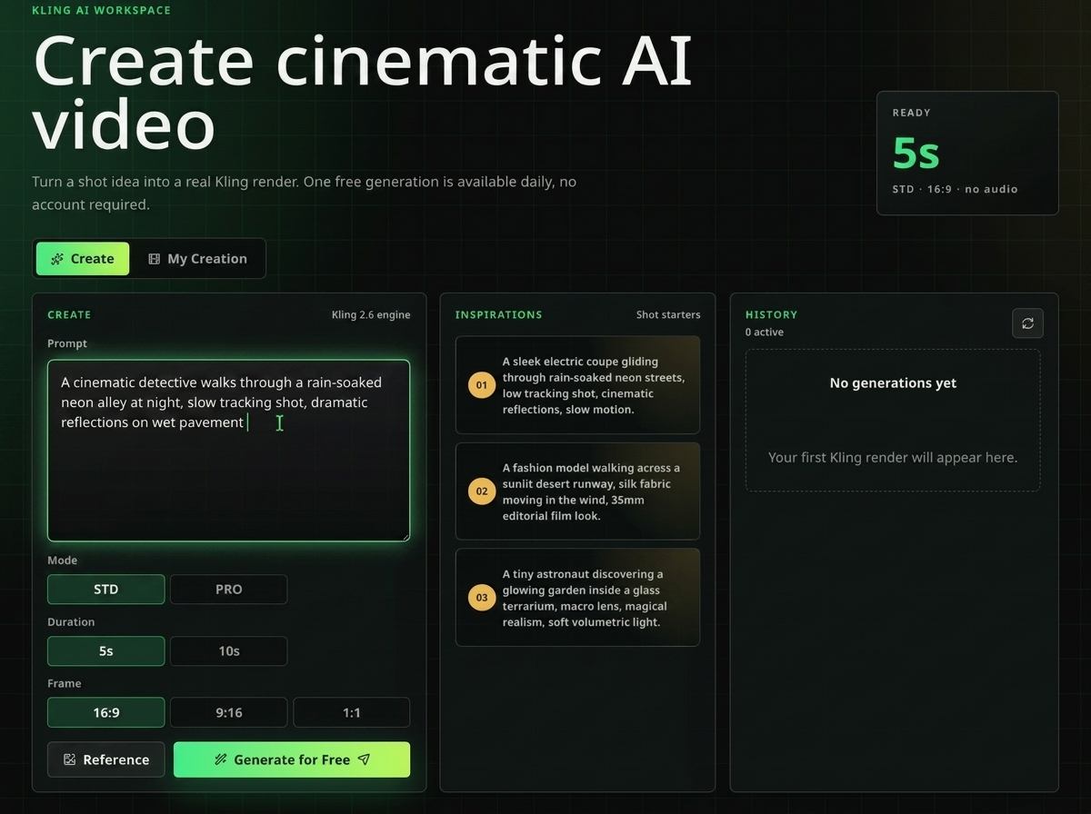This screenshot has height=814, width=1091.
Task: Set duration to 10s
Action: (228, 650)
